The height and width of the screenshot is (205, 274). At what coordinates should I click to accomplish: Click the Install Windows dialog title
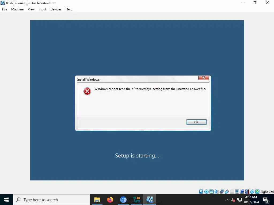tap(88, 80)
